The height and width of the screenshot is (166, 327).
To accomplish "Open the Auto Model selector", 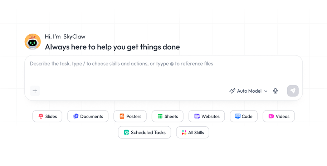I will point(248,91).
